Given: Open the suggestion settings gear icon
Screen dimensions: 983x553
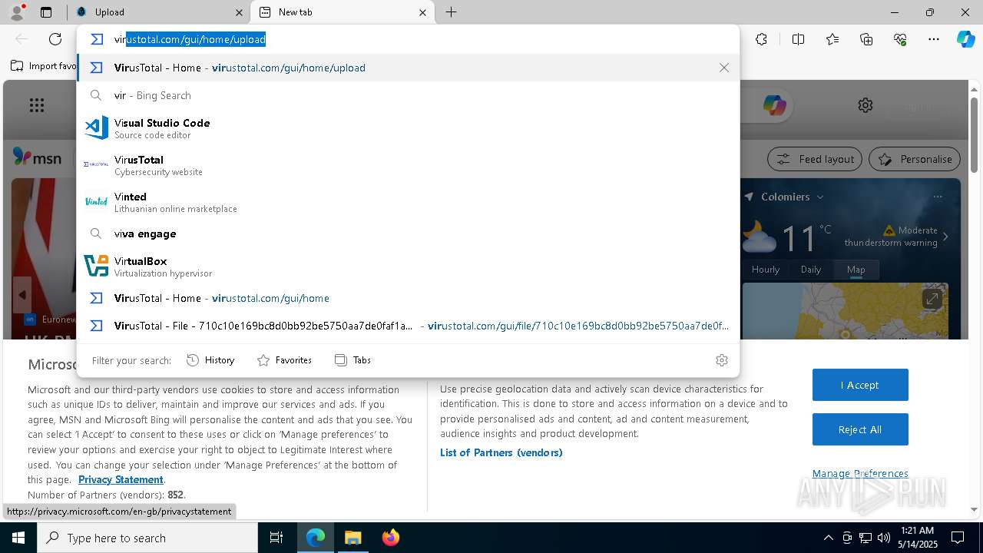Looking at the screenshot, I should [x=722, y=360].
